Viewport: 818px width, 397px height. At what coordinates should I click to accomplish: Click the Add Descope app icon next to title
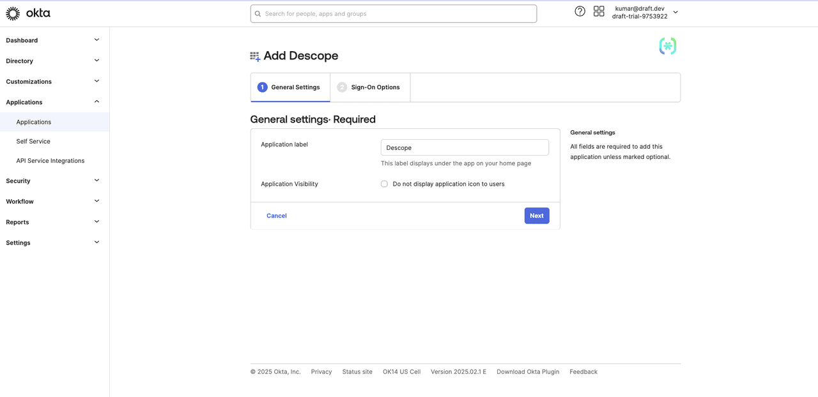254,56
